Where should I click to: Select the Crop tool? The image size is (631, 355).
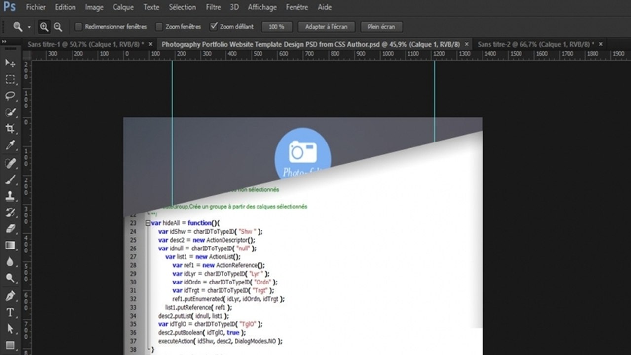pyautogui.click(x=10, y=129)
